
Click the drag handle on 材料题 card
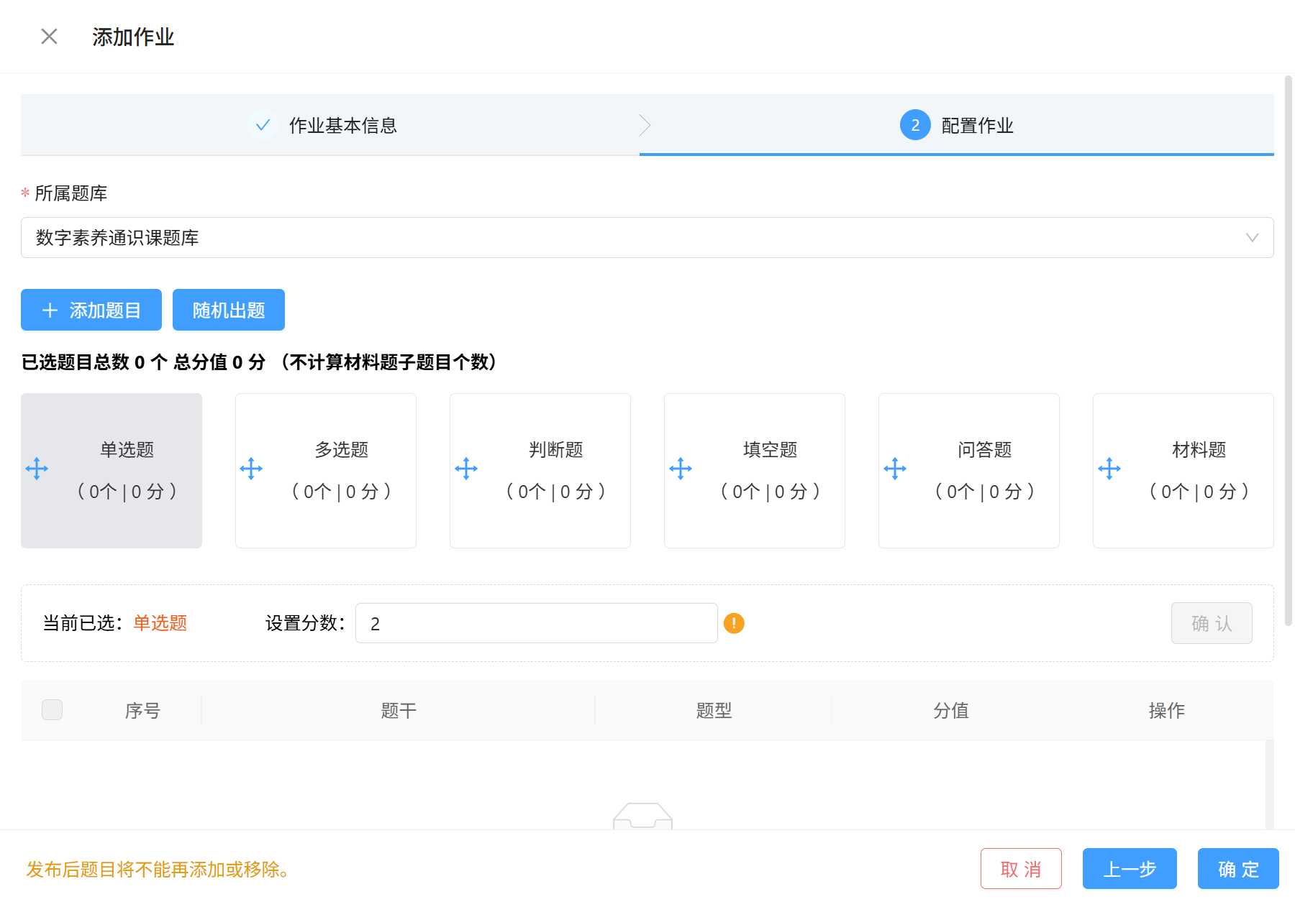(1109, 469)
